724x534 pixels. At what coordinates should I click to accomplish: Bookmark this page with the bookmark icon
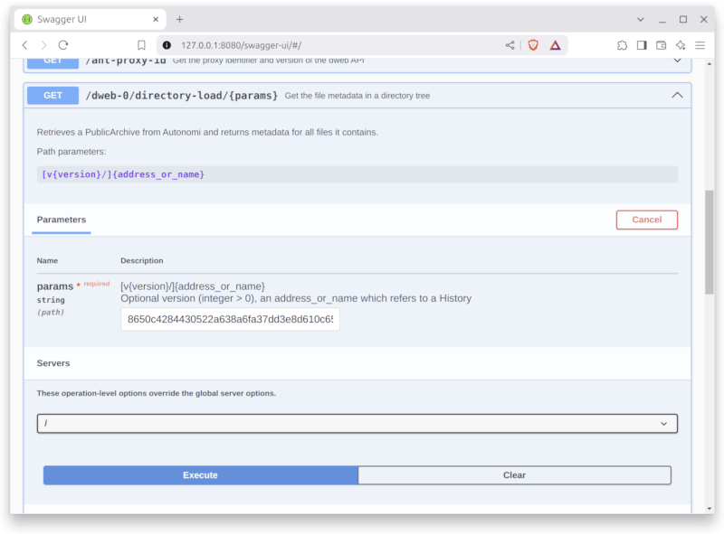click(x=141, y=45)
